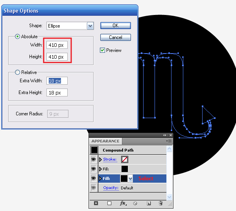236x211 pixels.
Task: Confirm with the OK button
Action: pos(116,26)
